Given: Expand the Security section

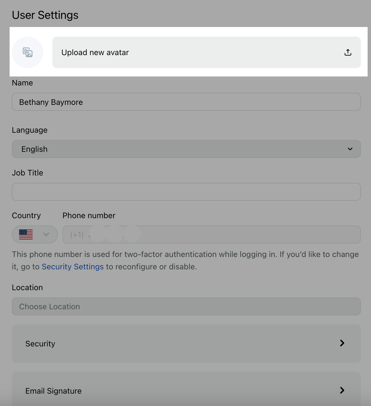Looking at the screenshot, I should click(x=186, y=344).
